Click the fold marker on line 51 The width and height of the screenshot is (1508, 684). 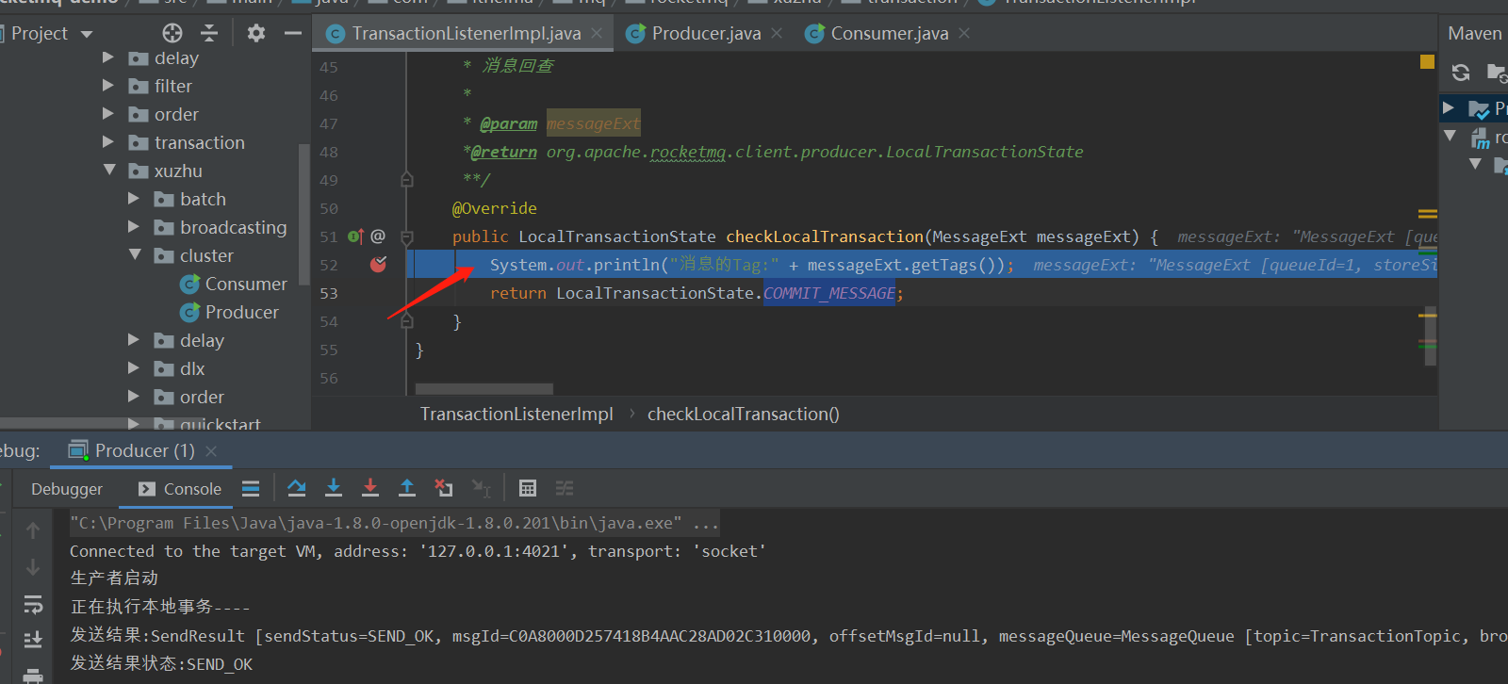pyautogui.click(x=407, y=236)
